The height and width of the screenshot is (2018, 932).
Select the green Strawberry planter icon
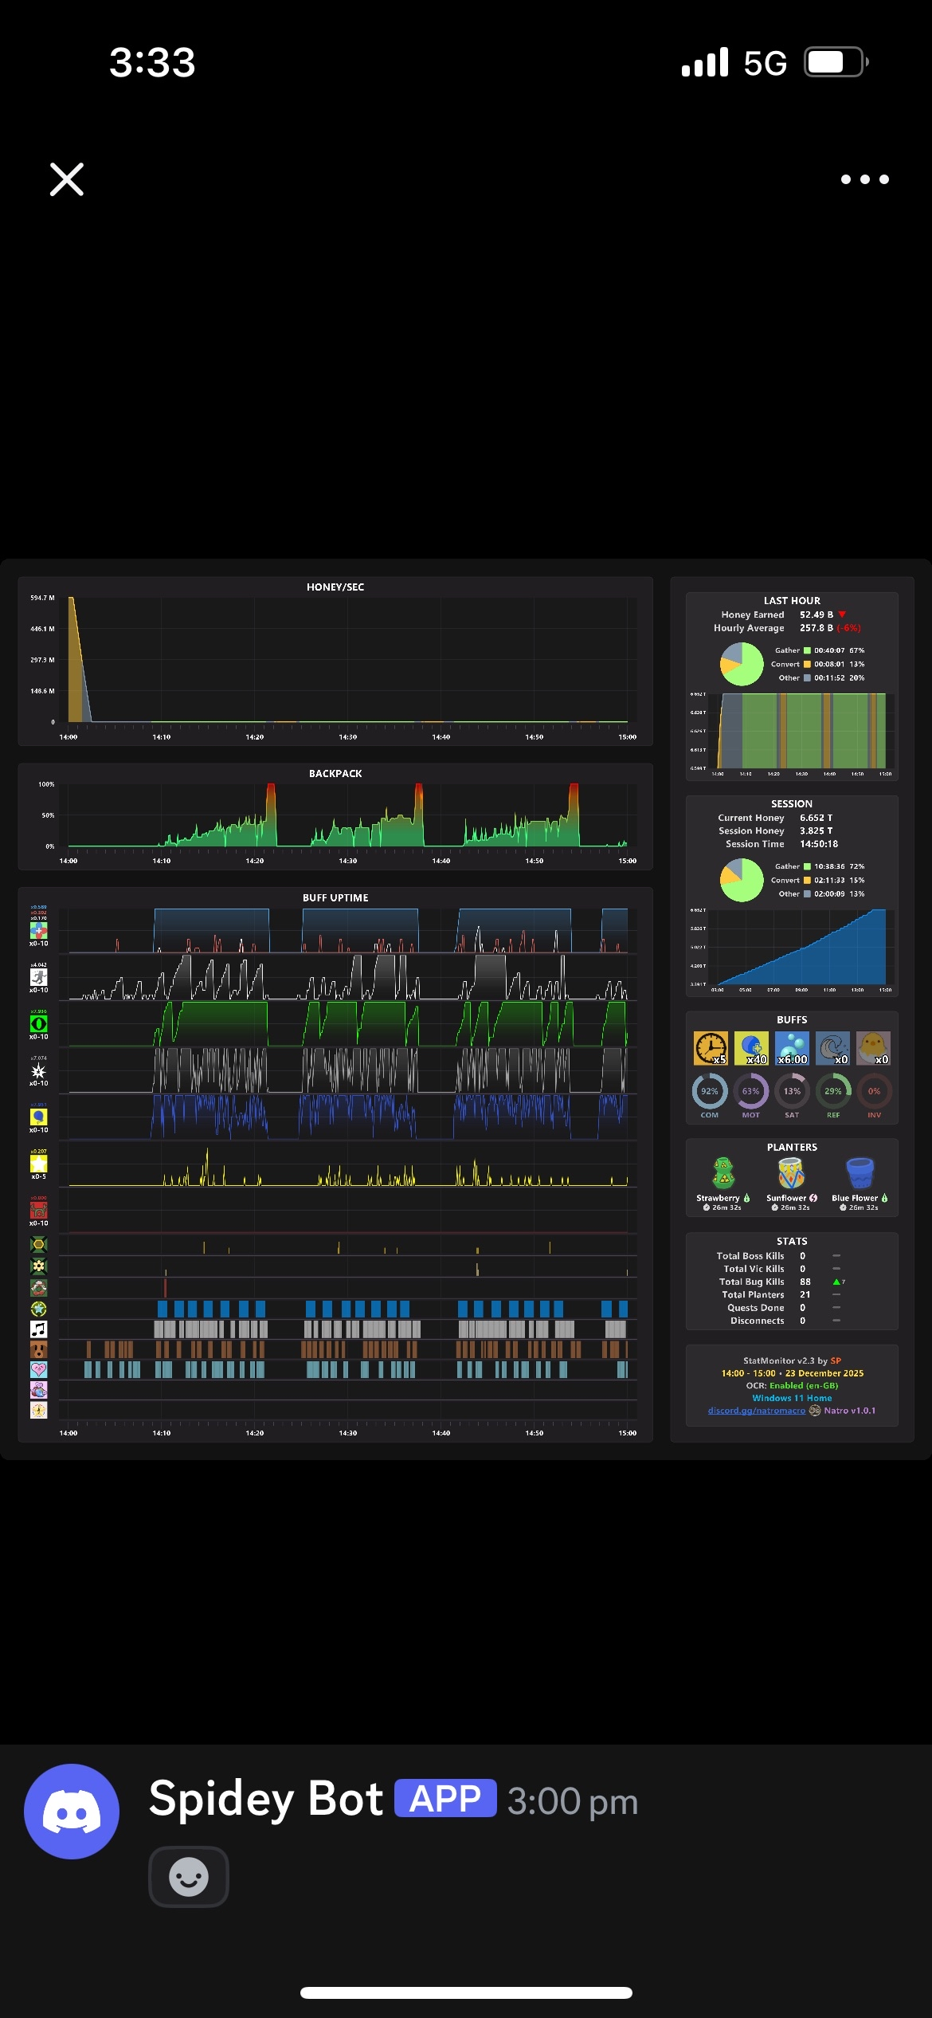tap(723, 1173)
